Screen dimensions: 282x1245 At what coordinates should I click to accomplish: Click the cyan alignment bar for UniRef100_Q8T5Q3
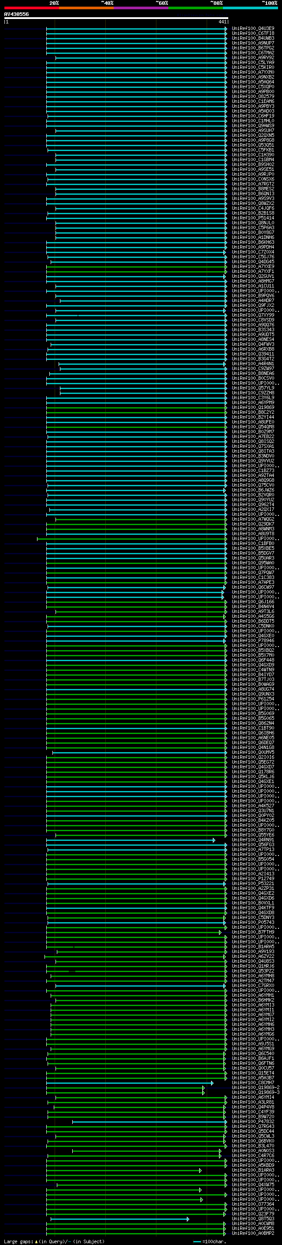click(x=119, y=1219)
